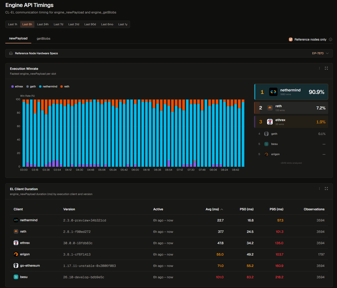Click the ethrex logo in the winrate ranking
Screen dimensions: 337x288
click(270, 122)
